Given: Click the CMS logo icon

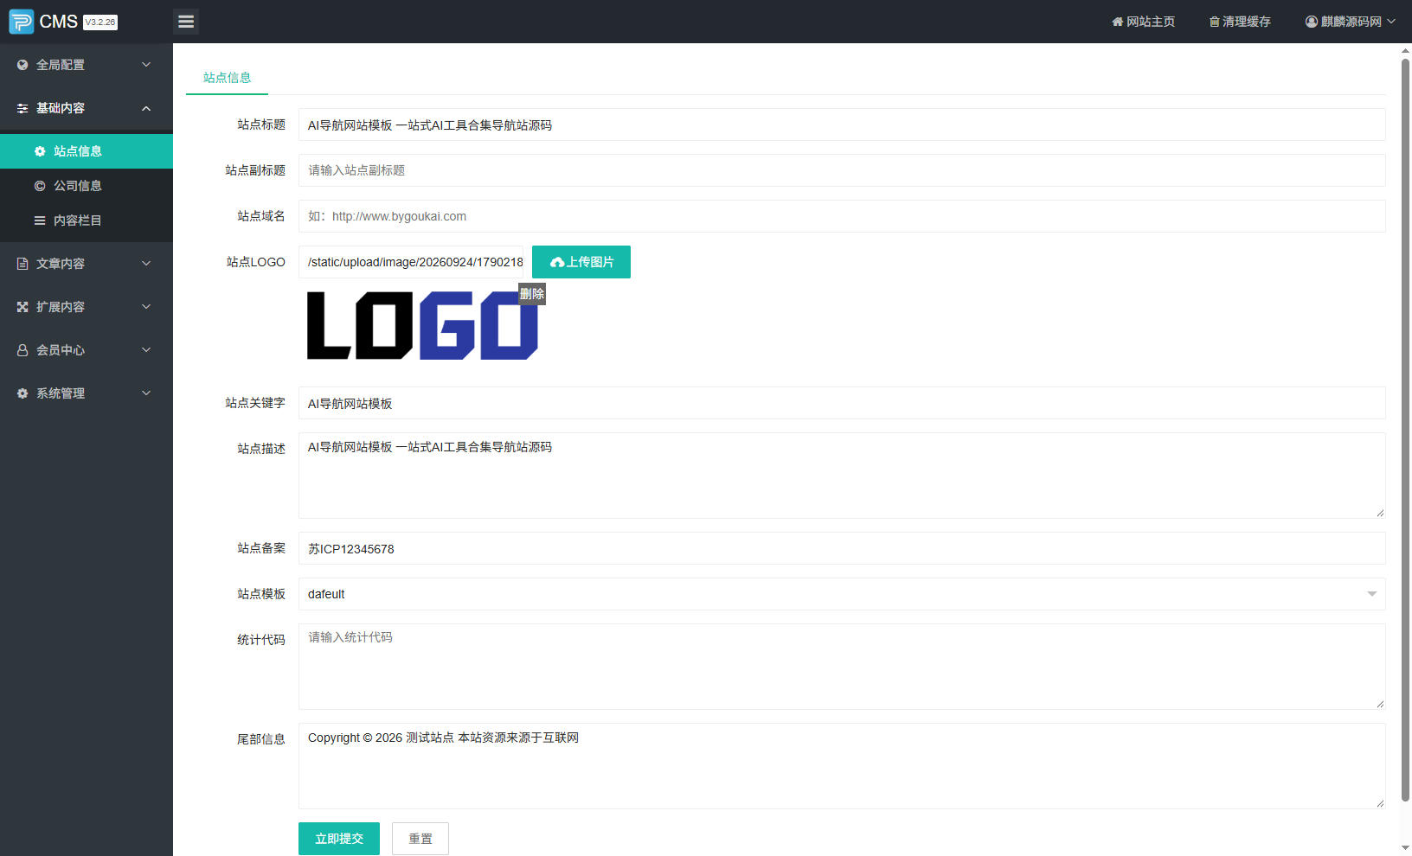Looking at the screenshot, I should (22, 22).
